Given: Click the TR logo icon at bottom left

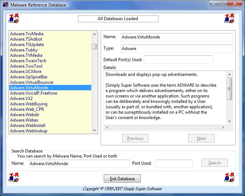Looking at the screenshot, I should point(14,177).
